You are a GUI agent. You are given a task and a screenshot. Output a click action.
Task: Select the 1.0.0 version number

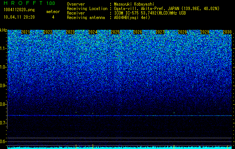coord(51,3)
